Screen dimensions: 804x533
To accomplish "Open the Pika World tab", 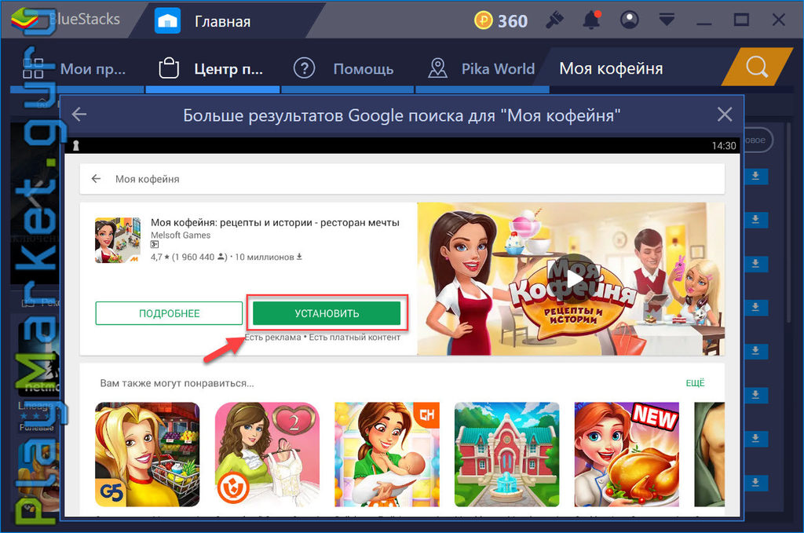I will tap(482, 68).
